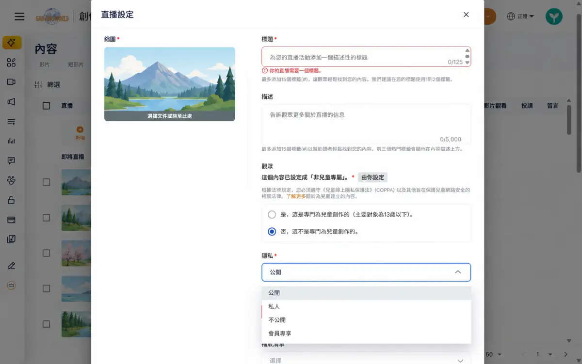Click the Cam World logo in the header
The height and width of the screenshot is (364, 582).
52,16
